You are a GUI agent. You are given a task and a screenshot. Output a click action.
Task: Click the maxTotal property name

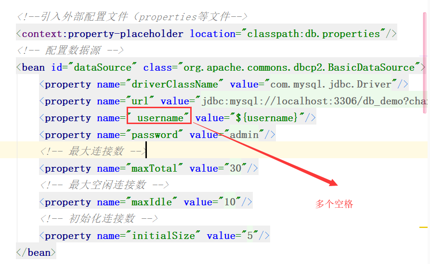click(x=155, y=168)
